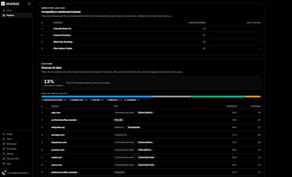Screen dimensions: 292x177
Task: Click youtube.com source name
Action: pos(58,150)
